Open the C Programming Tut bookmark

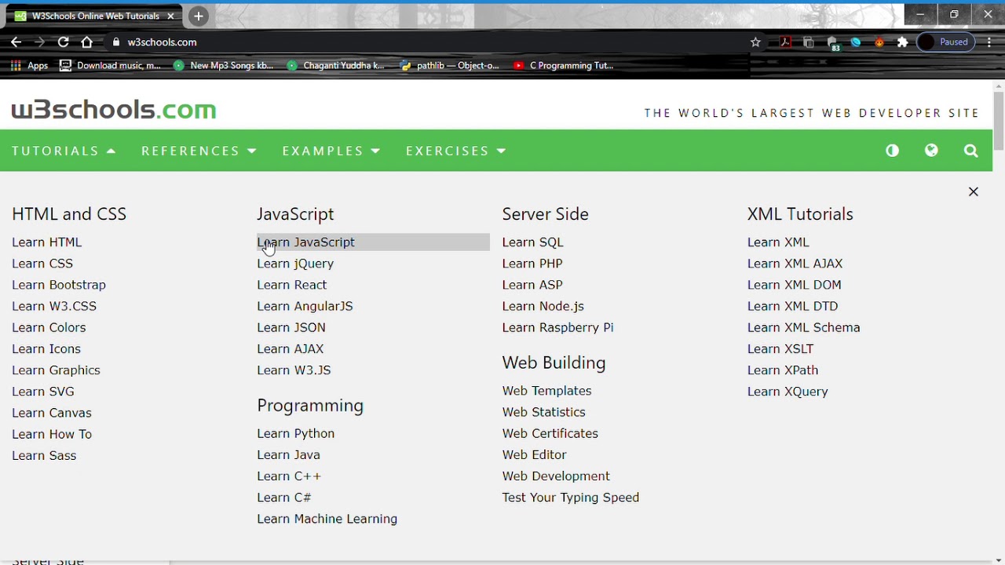[563, 66]
